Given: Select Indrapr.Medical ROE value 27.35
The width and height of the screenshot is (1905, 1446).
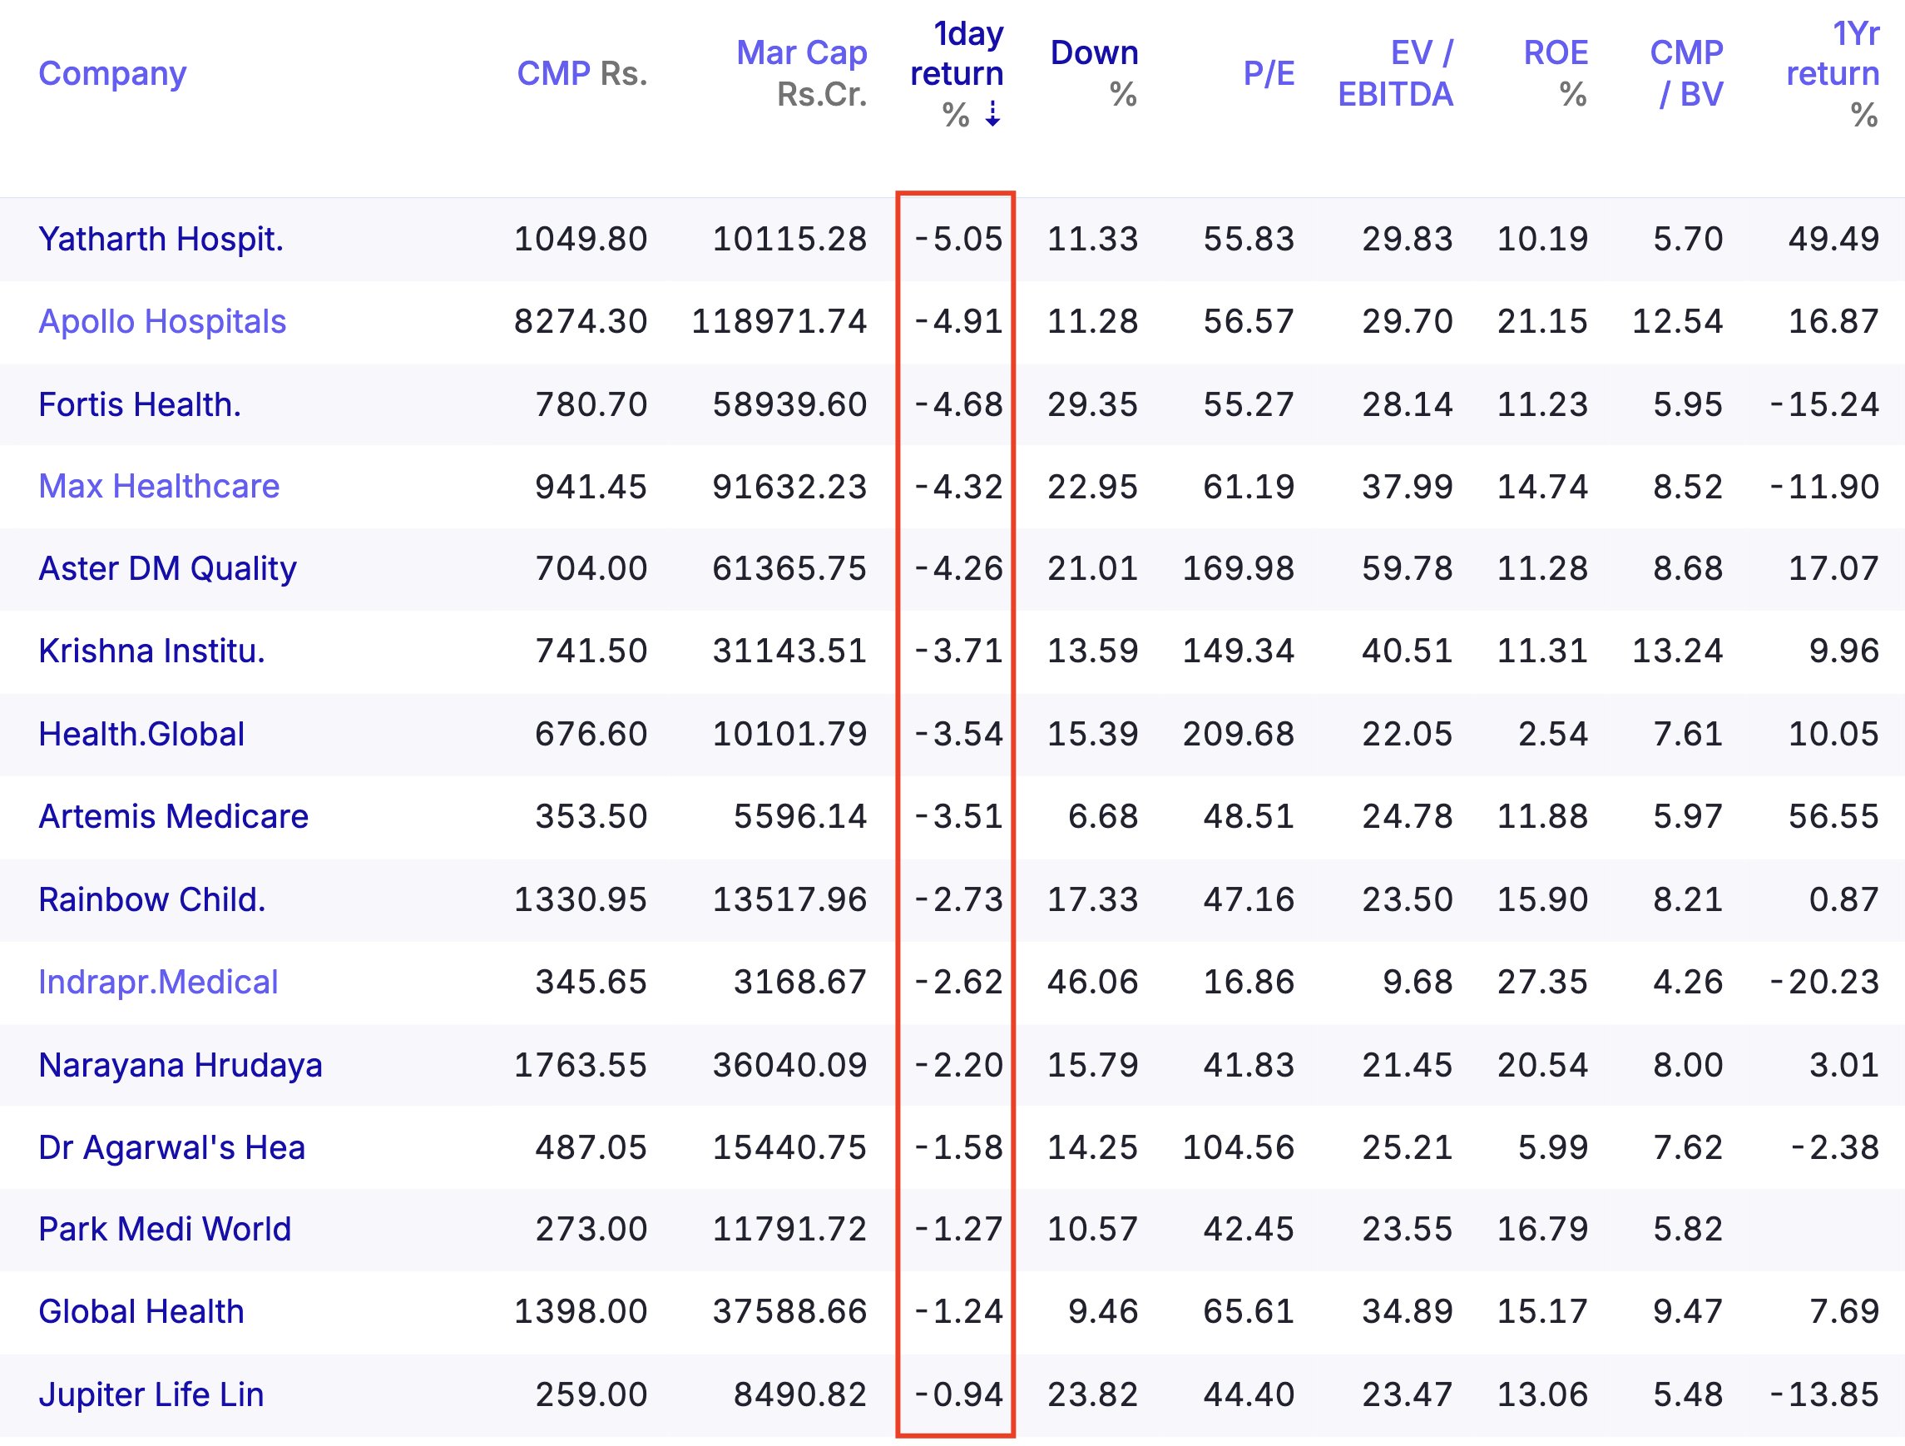Looking at the screenshot, I should [1542, 983].
